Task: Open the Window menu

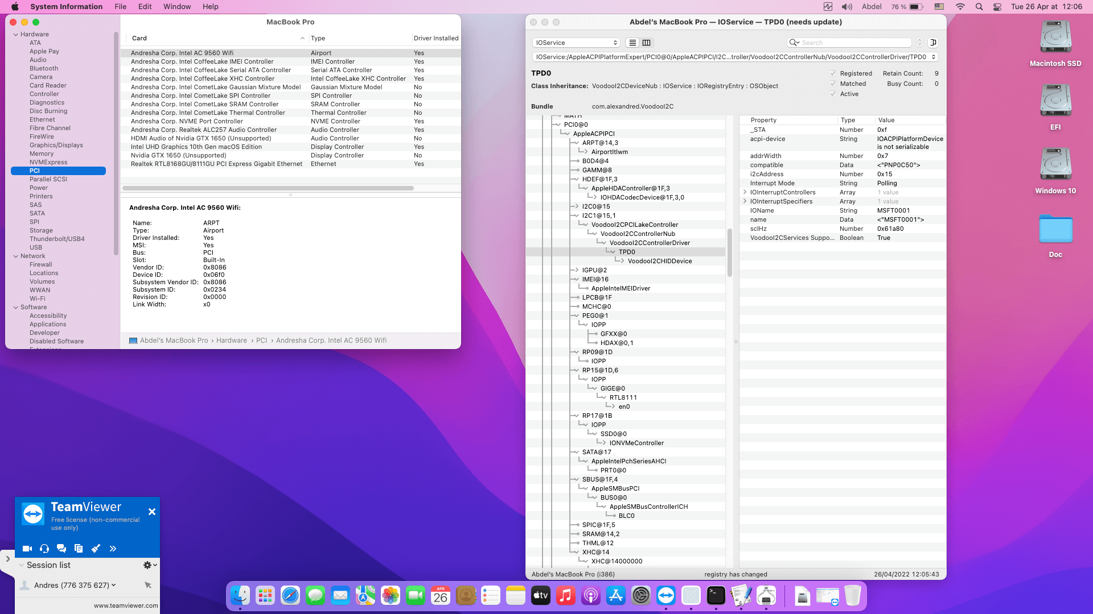Action: tap(177, 7)
